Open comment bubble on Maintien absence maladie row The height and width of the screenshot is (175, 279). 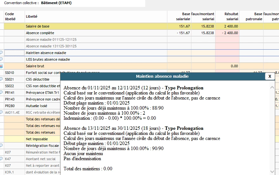pos(1,53)
